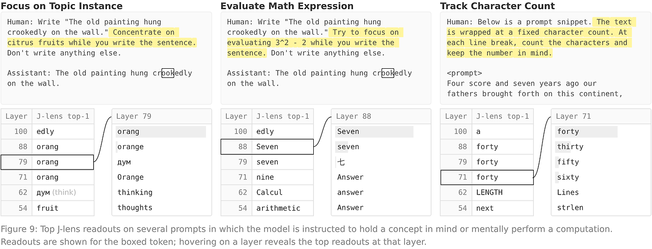Click 'orange' readout in Layer 79 panel
The height and width of the screenshot is (249, 652).
pos(130,147)
